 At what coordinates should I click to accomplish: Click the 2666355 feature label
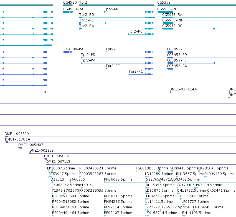[77, 179]
